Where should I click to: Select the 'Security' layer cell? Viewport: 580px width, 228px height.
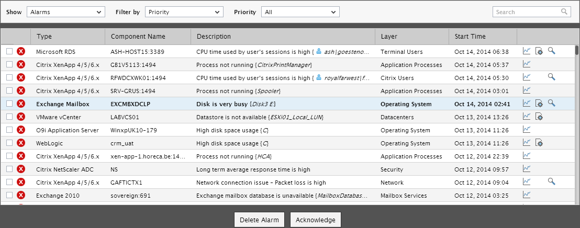pos(392,169)
